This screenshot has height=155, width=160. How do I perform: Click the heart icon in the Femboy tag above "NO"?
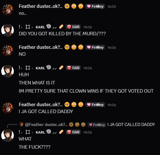89,47
